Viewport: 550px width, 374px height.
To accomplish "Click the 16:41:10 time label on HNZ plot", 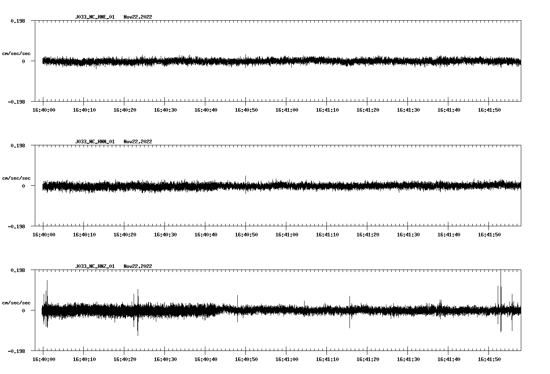I will click(327, 359).
